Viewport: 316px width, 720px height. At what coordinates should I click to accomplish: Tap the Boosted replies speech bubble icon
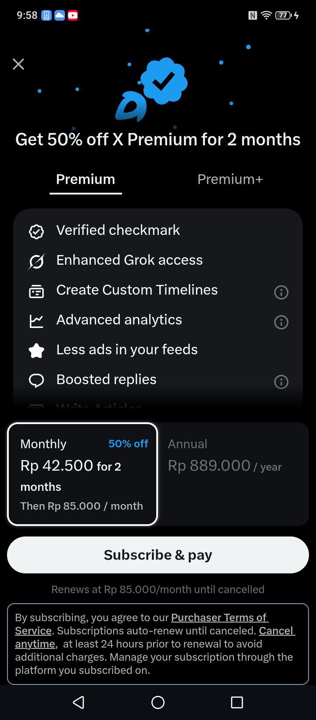[x=36, y=381]
